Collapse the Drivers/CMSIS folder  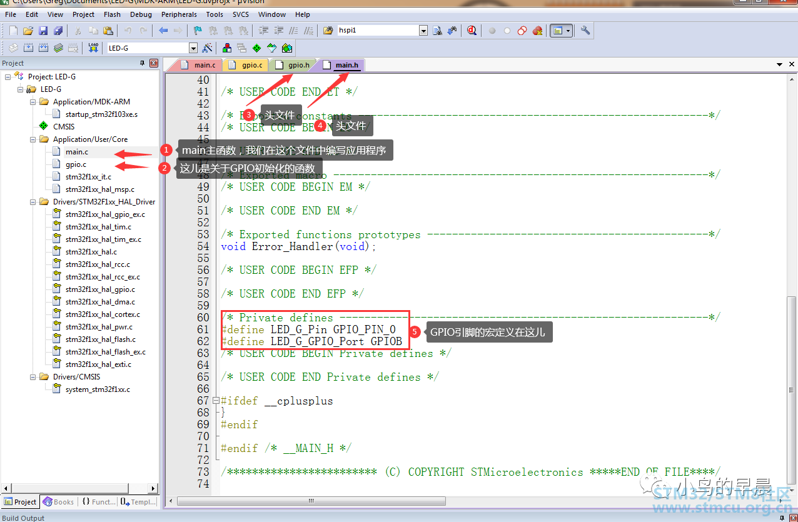[x=33, y=376]
